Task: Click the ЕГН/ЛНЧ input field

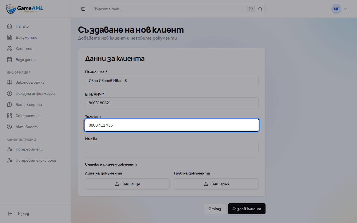Action: [x=172, y=103]
